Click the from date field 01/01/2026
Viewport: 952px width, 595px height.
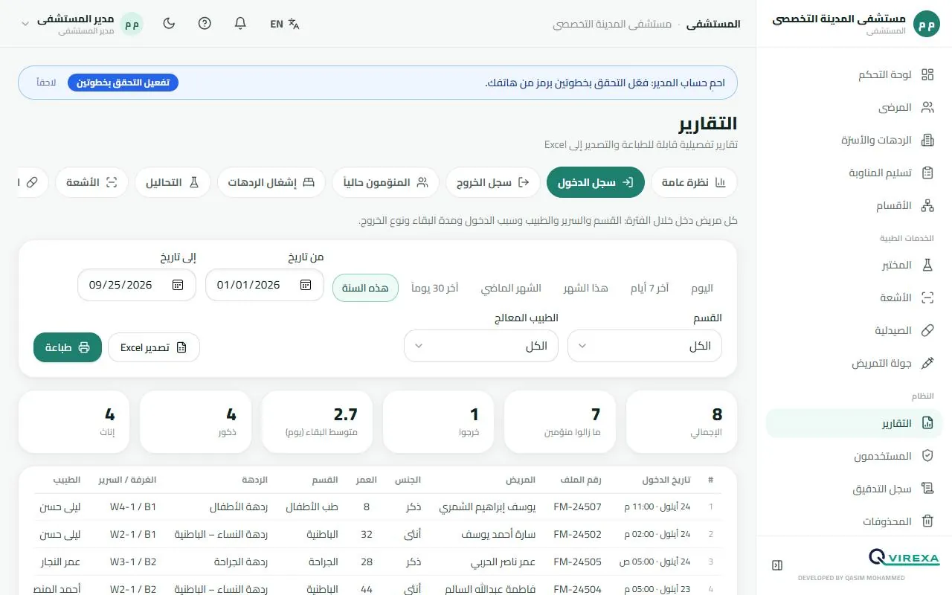(265, 285)
